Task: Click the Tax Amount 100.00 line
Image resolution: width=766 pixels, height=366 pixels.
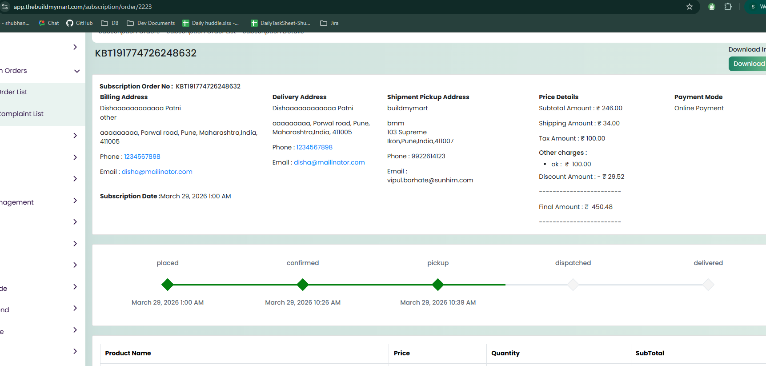Action: pos(572,138)
